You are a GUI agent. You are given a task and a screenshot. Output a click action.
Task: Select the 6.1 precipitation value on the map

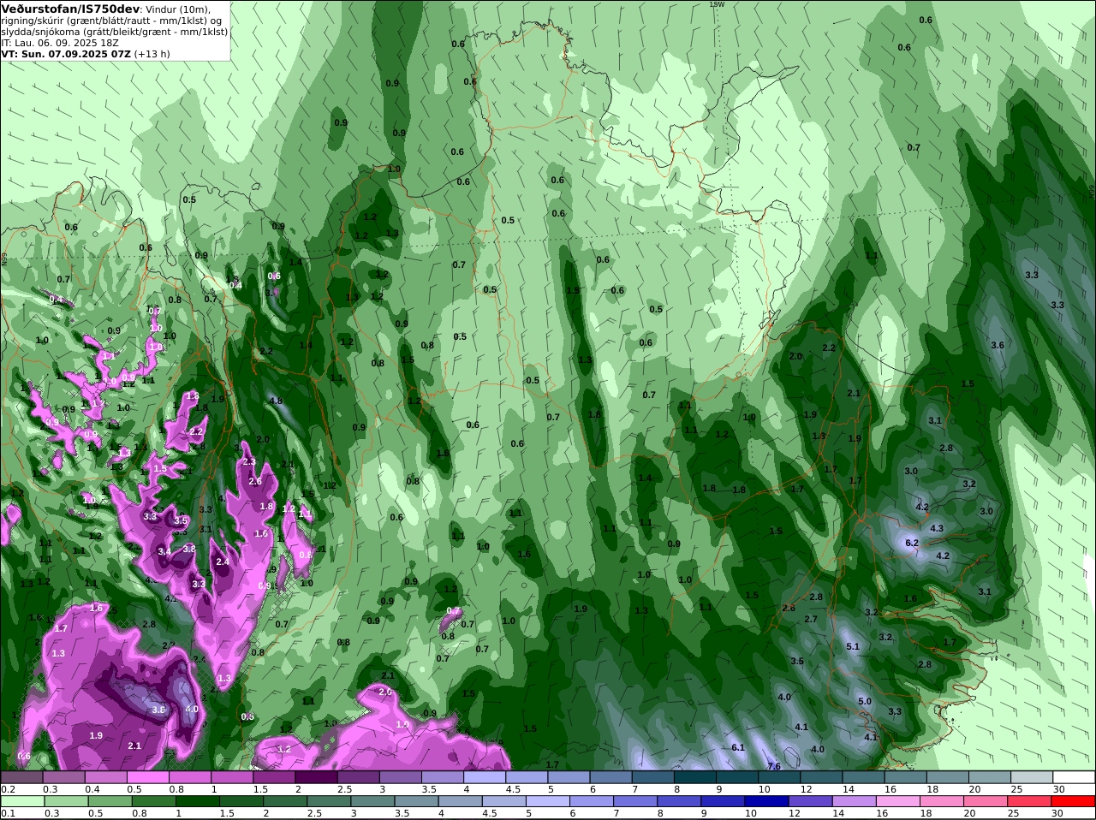click(738, 747)
